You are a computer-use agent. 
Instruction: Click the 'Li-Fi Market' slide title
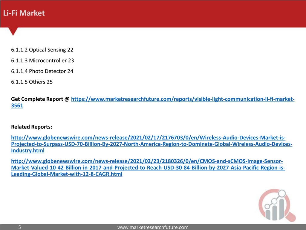(24, 13)
